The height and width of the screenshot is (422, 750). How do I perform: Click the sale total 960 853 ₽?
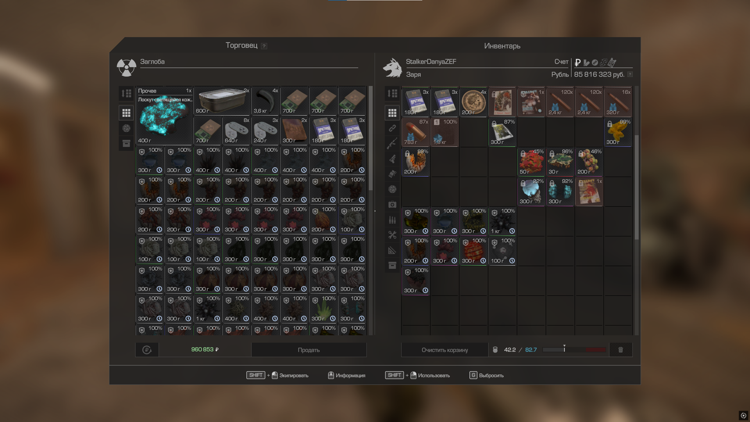pyautogui.click(x=205, y=350)
